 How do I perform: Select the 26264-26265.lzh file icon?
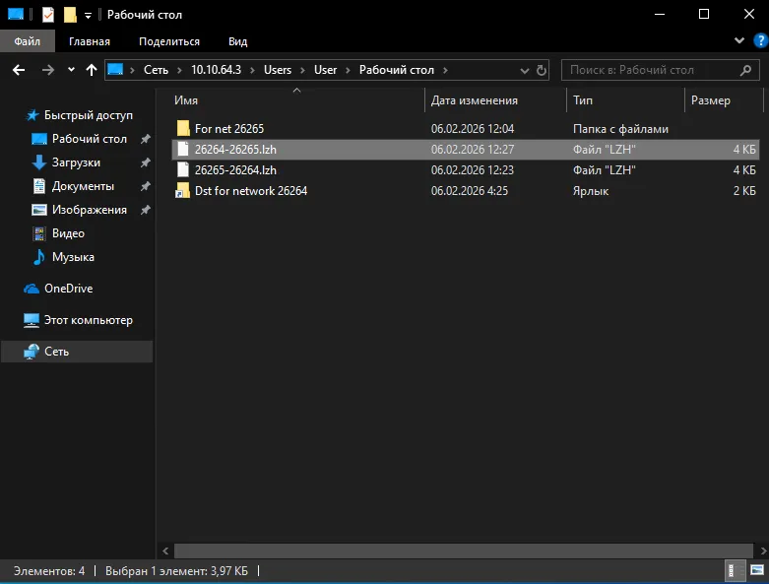(183, 149)
